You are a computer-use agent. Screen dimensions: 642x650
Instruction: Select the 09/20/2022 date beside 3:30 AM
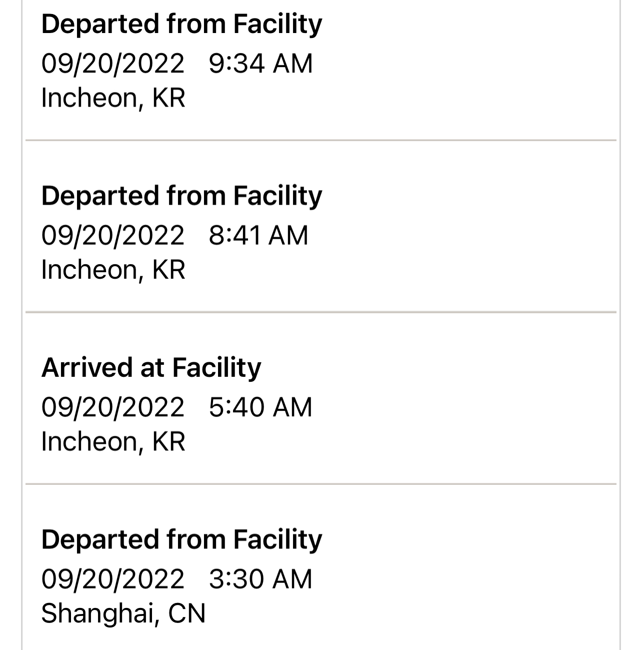point(112,579)
